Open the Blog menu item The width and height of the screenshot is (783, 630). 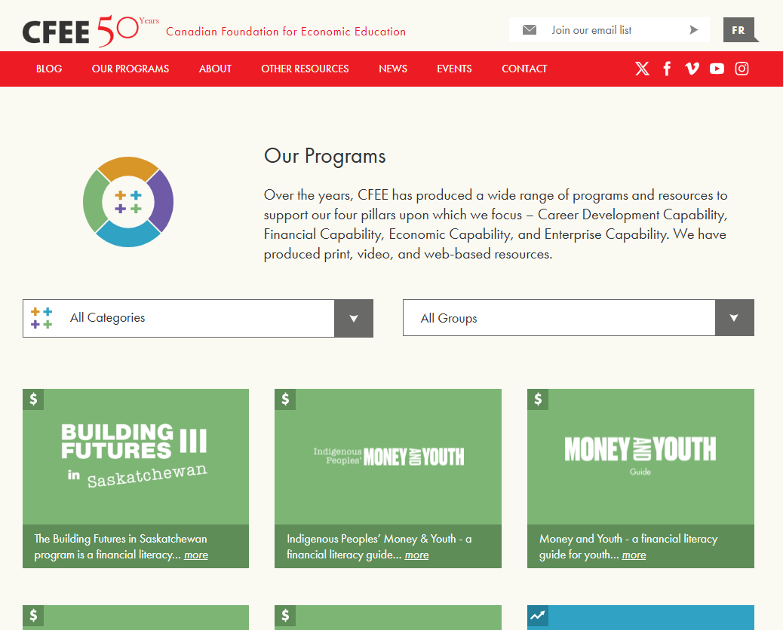point(49,69)
